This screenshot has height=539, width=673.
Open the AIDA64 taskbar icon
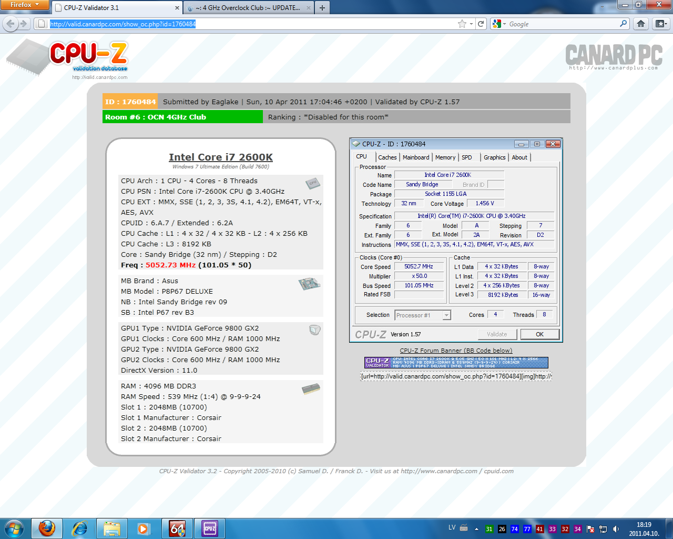[177, 528]
